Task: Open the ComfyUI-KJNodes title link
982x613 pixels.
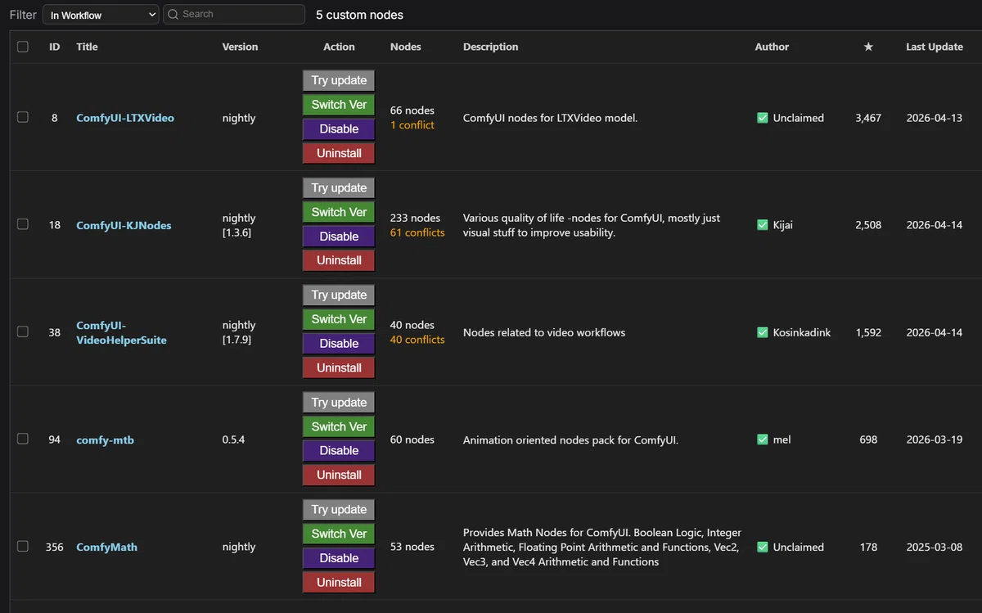Action: coord(124,225)
